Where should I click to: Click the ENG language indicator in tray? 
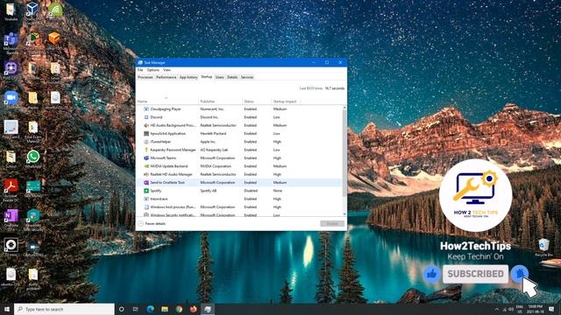520,309
